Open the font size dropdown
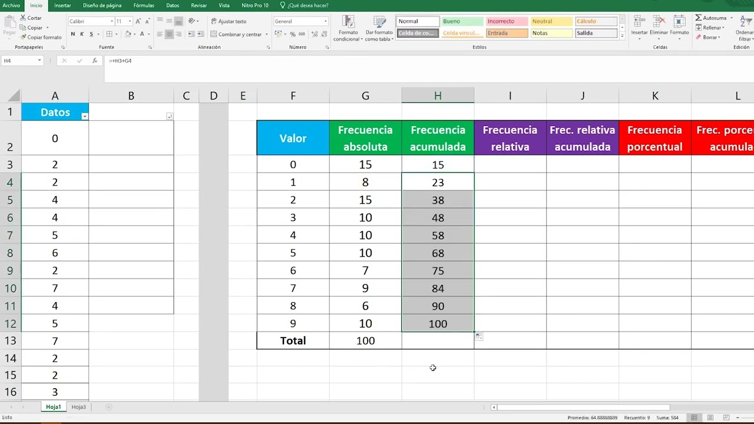 (x=130, y=21)
